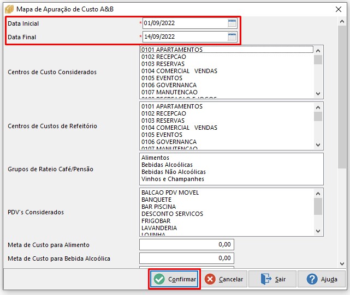Select 0101 APARTAMENTOS in Centros de Custo Considerados
Screen dimensions: 350x295
tap(227, 50)
